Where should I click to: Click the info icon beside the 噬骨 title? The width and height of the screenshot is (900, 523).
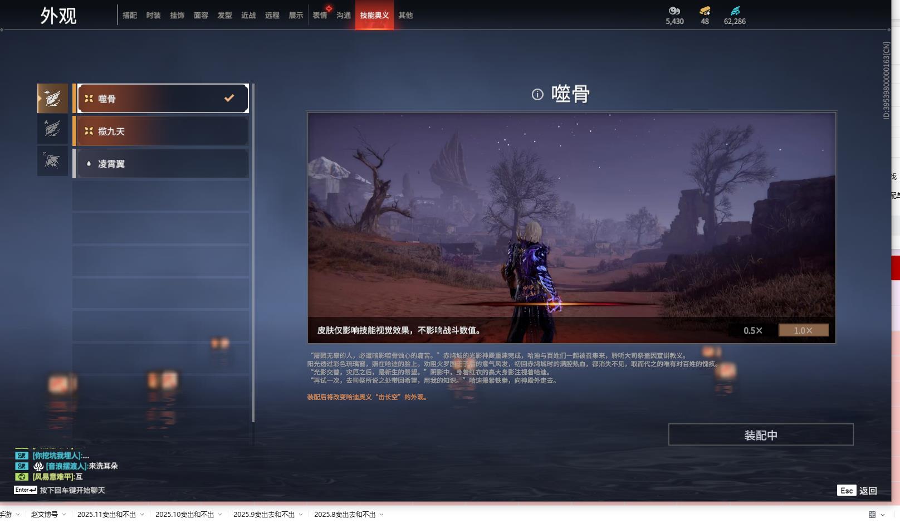coord(537,94)
